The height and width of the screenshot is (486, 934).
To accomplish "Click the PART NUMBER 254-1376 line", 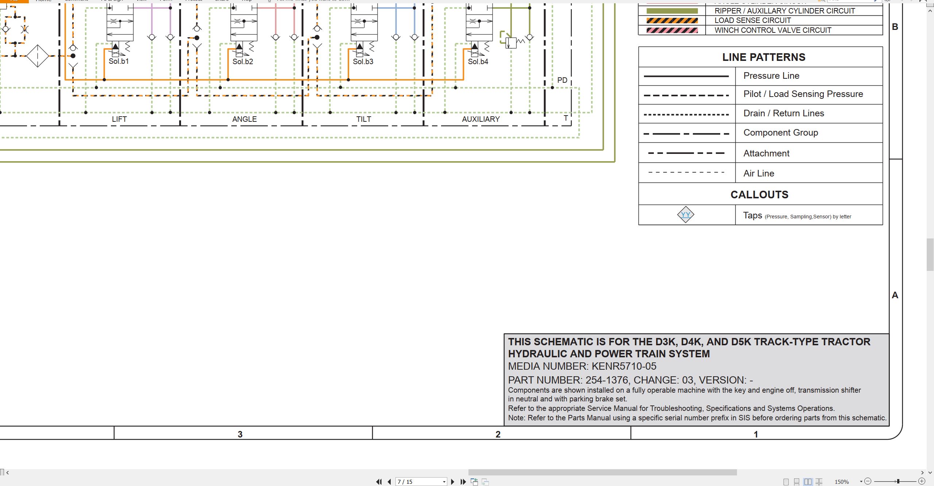I will pos(630,380).
